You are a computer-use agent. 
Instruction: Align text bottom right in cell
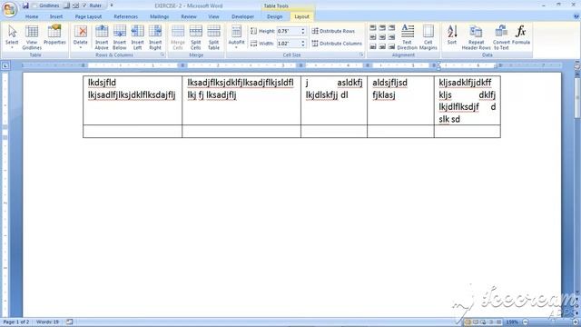(391, 46)
